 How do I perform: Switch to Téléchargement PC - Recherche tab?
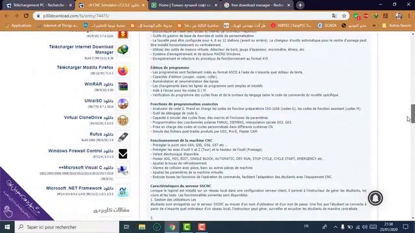pos(38,5)
